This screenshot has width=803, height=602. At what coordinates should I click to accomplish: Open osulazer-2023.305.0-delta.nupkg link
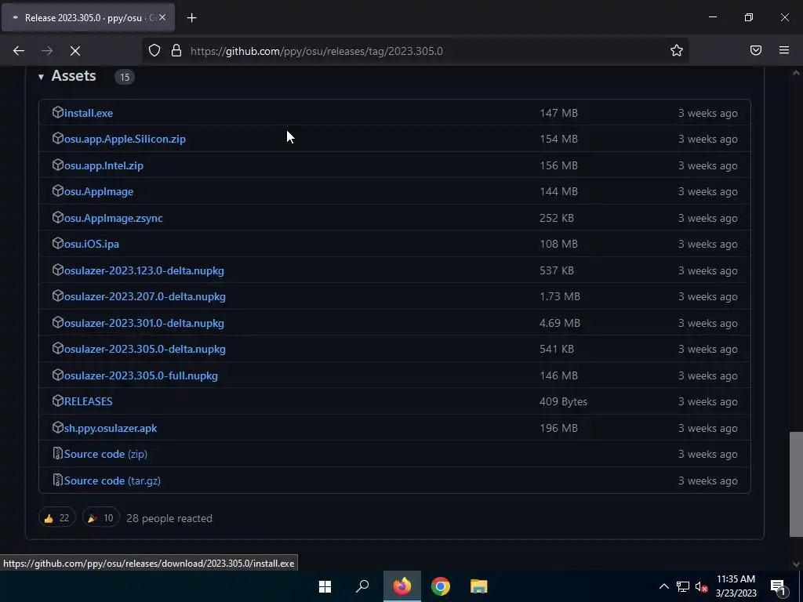(x=144, y=349)
